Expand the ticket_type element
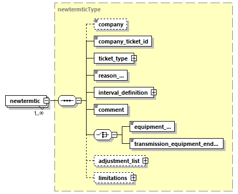Screen dimensions: 238x194 pos(134,58)
